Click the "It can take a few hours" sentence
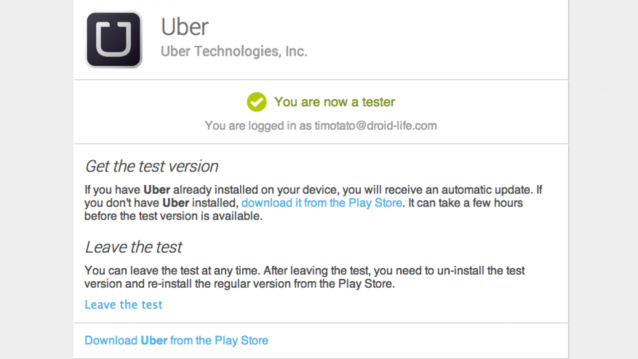Image resolution: width=638 pixels, height=359 pixels. click(x=464, y=203)
